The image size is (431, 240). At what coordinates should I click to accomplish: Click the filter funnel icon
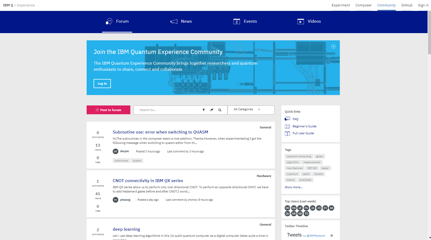(x=204, y=110)
